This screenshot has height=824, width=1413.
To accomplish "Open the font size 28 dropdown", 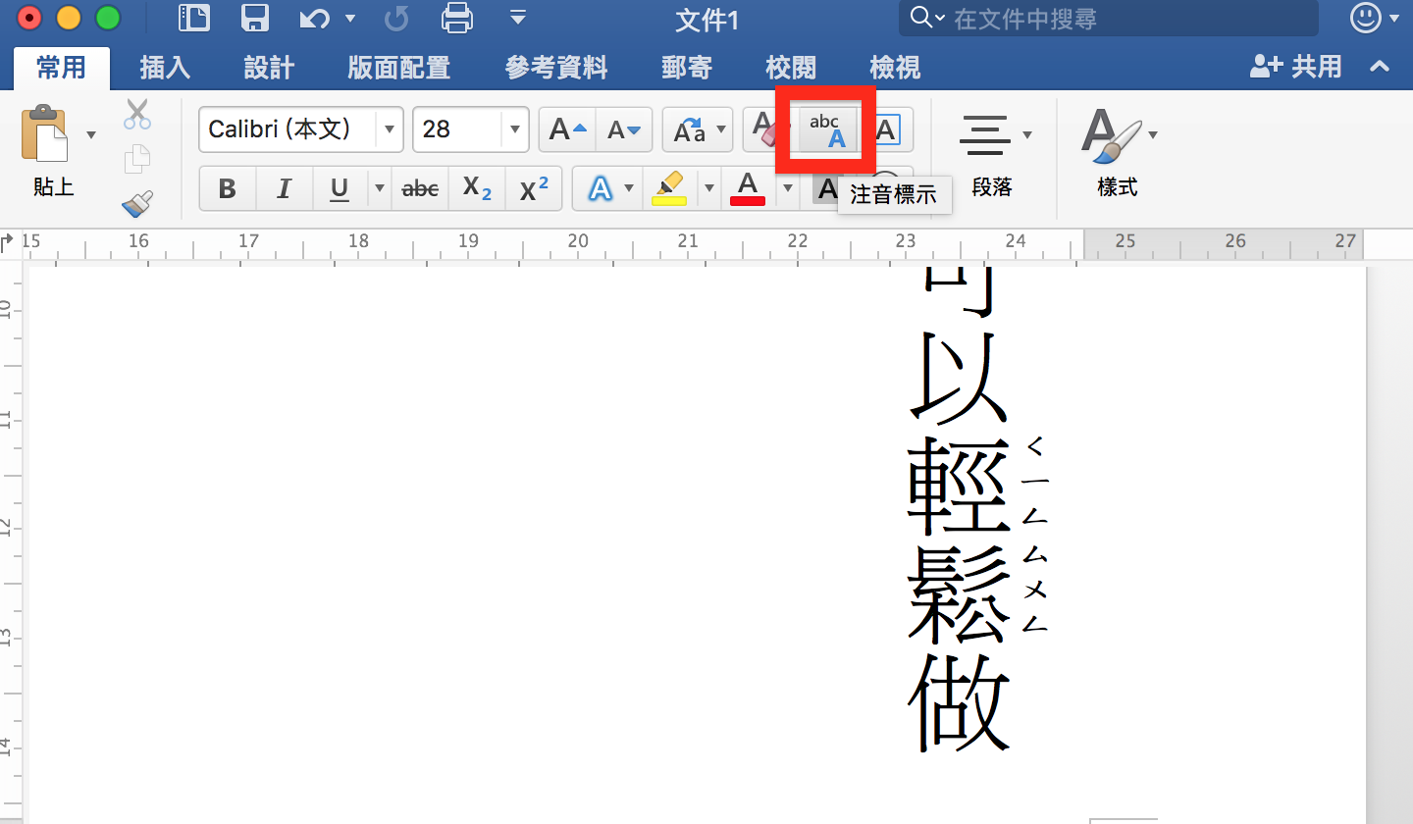I will 514,130.
